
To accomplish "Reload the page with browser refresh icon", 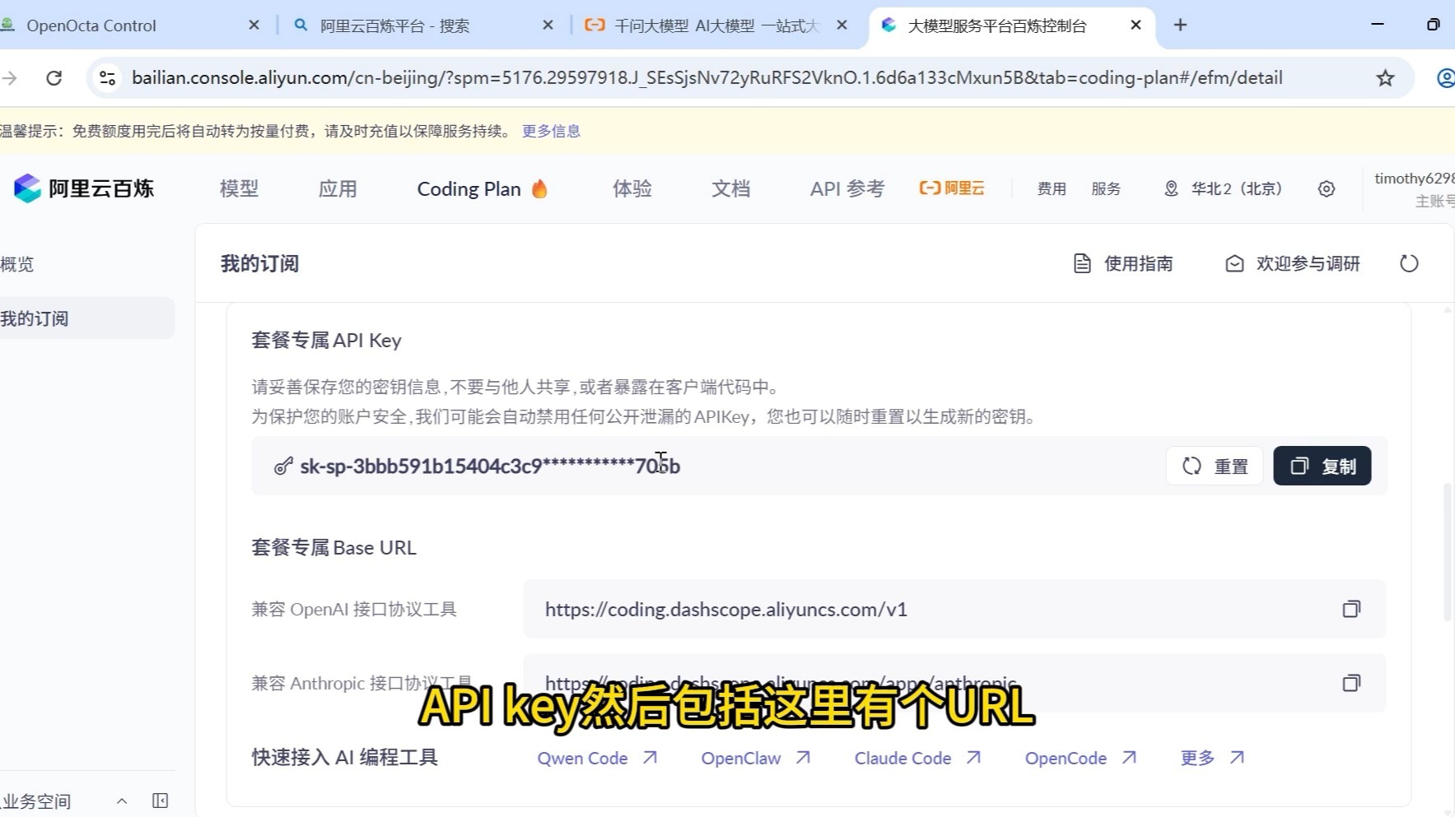I will (x=54, y=78).
